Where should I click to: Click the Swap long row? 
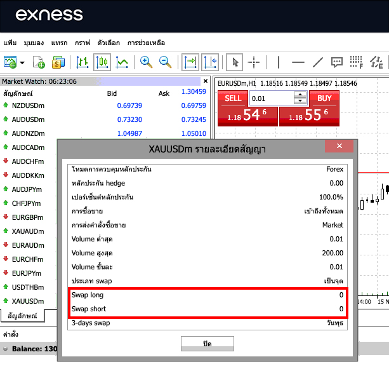click(208, 295)
